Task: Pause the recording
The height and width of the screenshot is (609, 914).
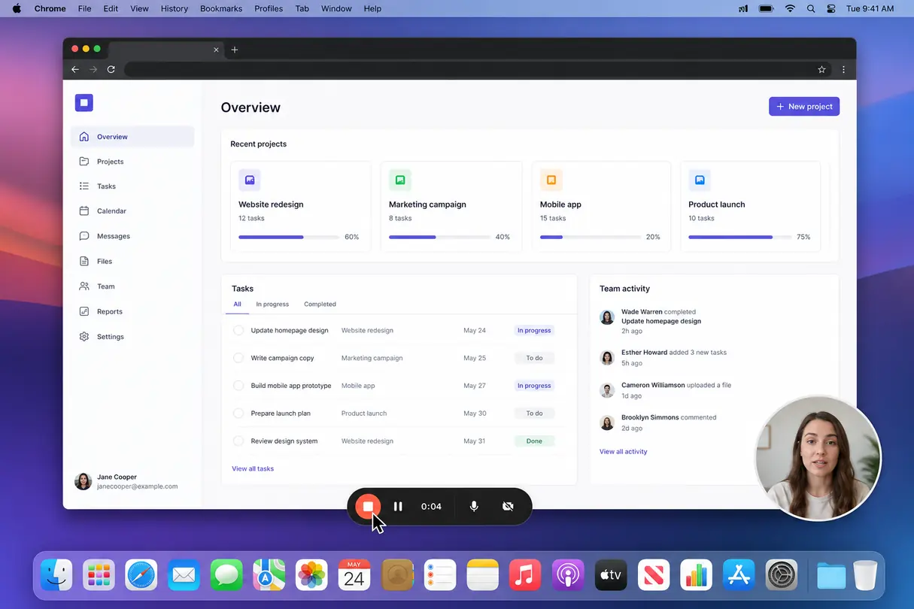Action: (398, 507)
